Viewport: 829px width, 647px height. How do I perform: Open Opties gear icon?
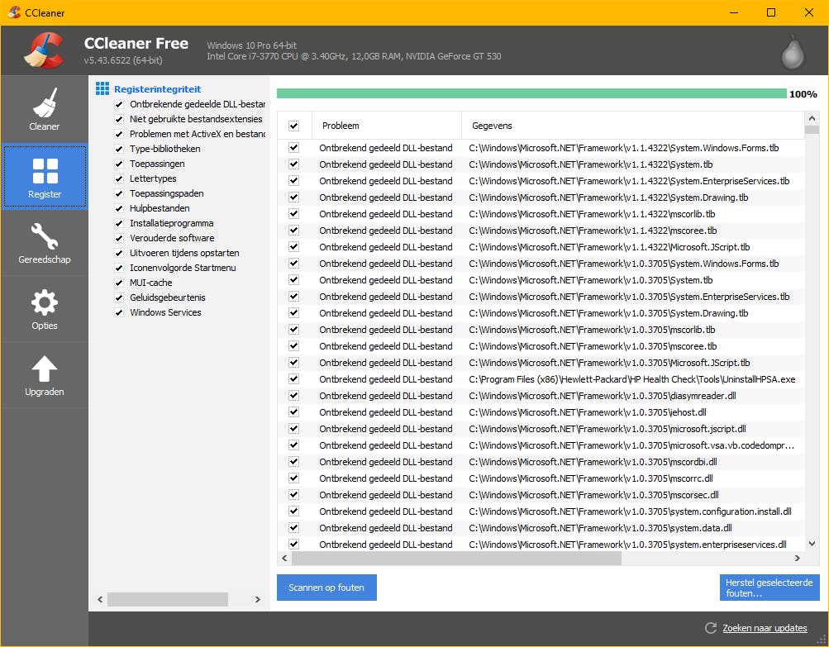45,303
